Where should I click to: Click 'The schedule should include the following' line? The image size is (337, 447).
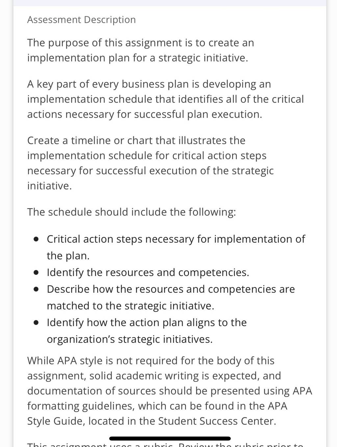[x=131, y=212]
